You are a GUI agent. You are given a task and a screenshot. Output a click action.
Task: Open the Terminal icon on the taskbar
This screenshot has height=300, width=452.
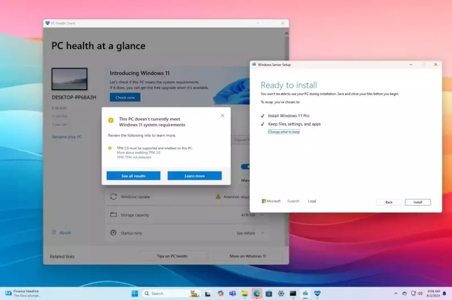293,293
